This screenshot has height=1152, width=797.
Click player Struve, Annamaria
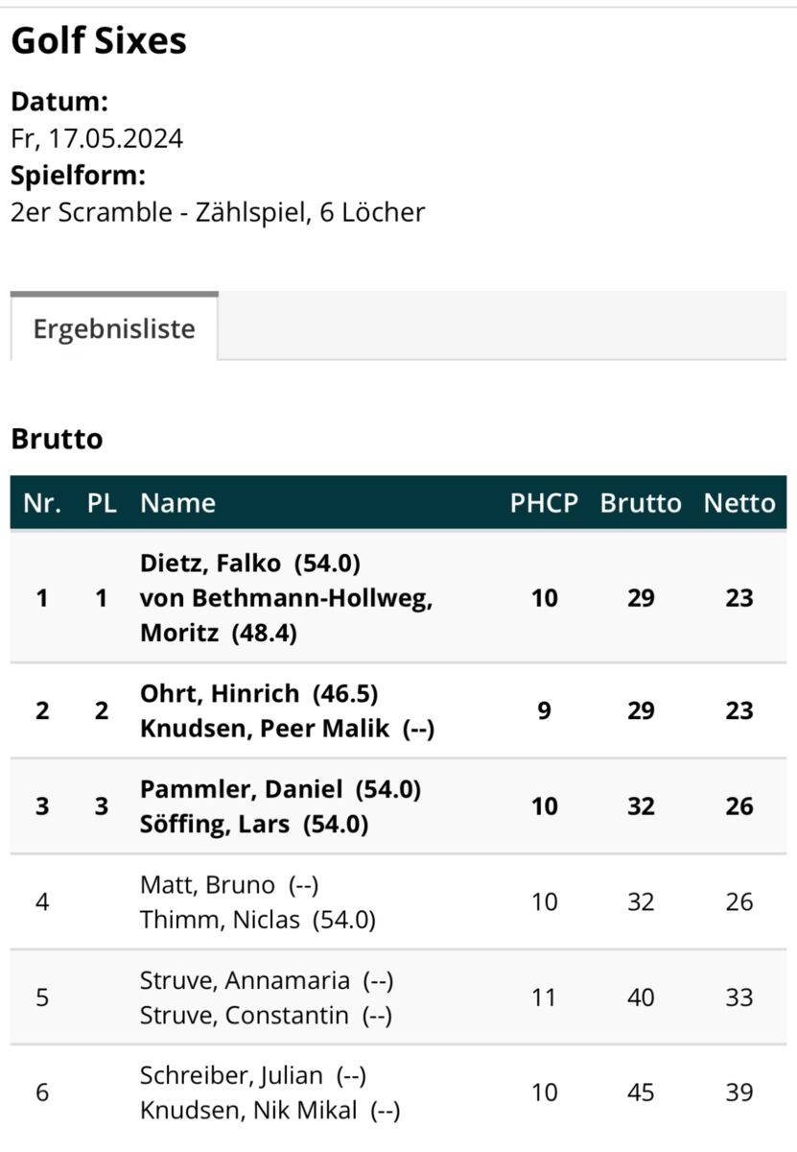tap(245, 980)
